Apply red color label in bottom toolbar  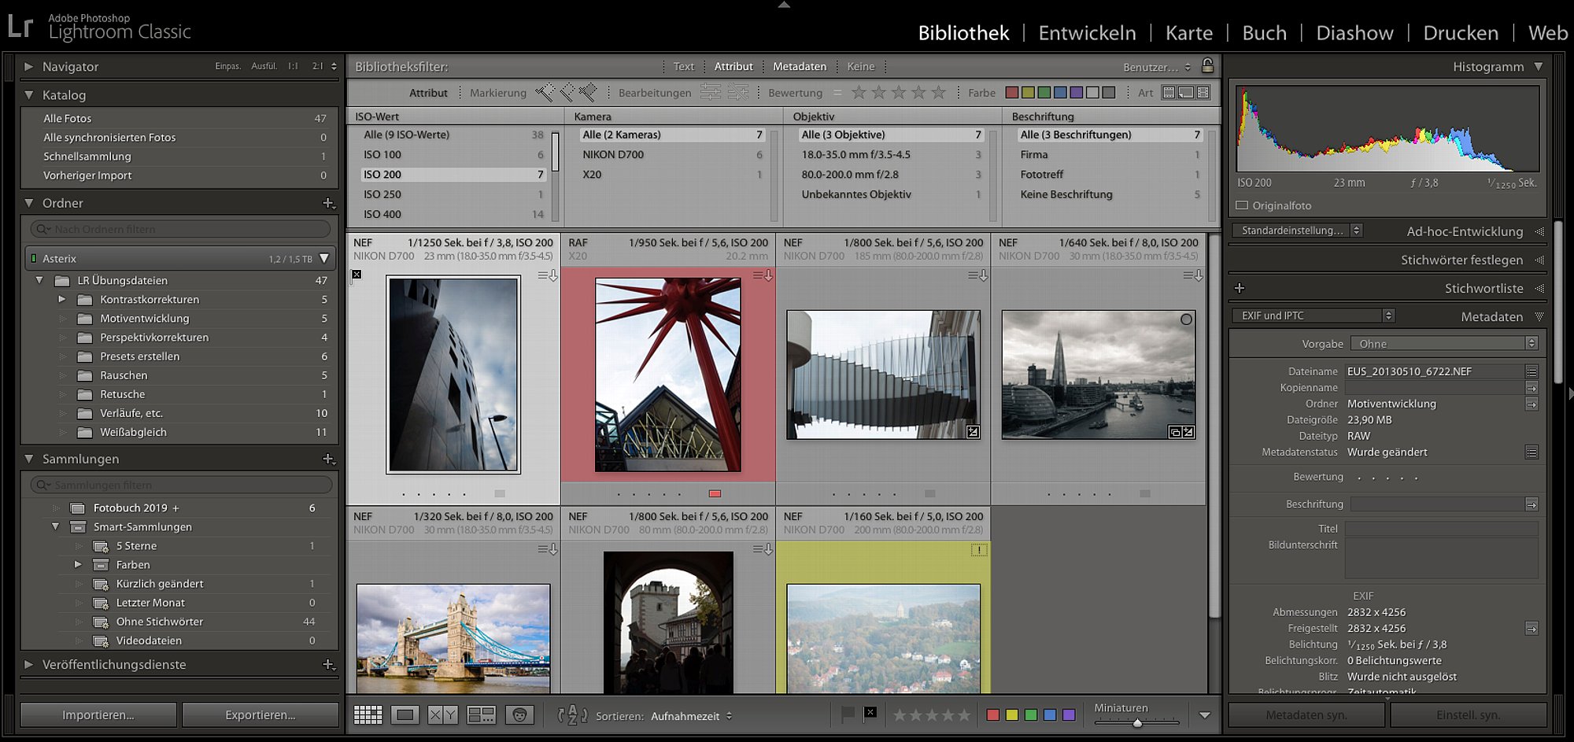[x=992, y=714]
